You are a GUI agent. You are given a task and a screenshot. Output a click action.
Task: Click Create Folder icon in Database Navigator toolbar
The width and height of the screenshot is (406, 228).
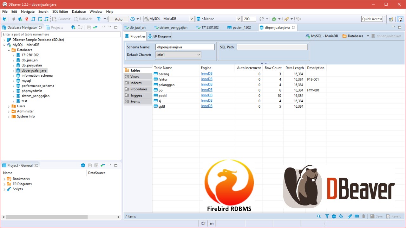[80, 28]
